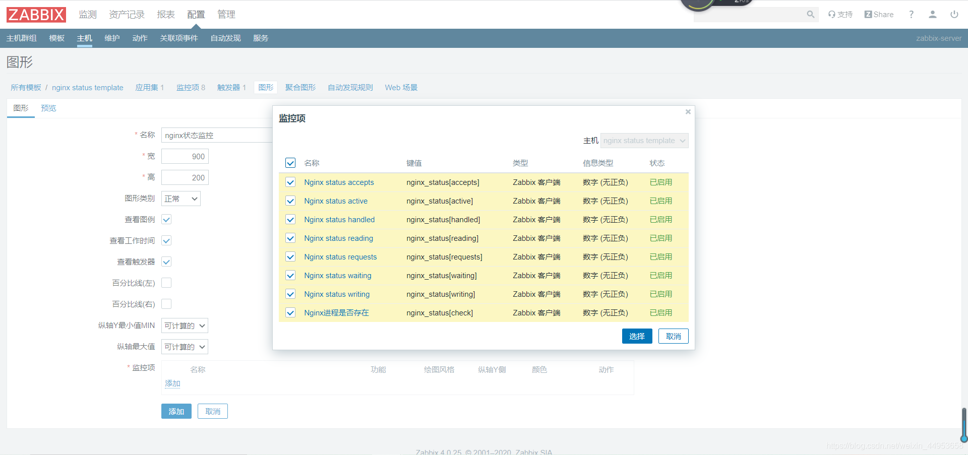Click the 高 height input field

pos(185,177)
